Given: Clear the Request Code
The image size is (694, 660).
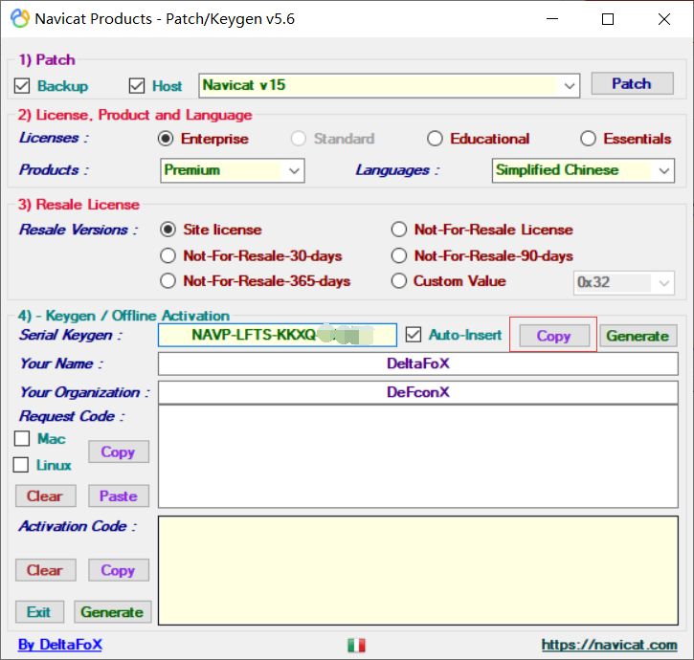Looking at the screenshot, I should [x=46, y=495].
